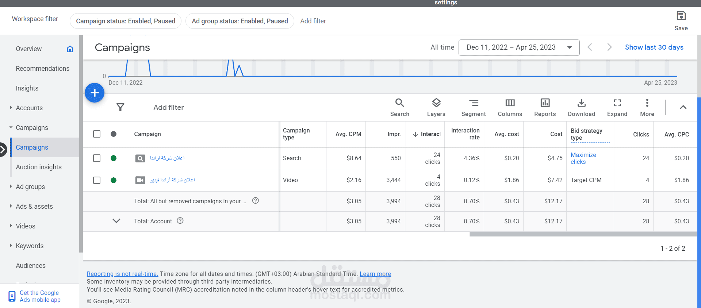Open Overview in the sidebar
701x308 pixels.
coord(28,49)
